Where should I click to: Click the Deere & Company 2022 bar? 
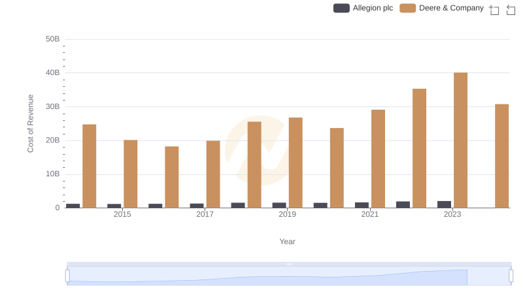pyautogui.click(x=419, y=148)
